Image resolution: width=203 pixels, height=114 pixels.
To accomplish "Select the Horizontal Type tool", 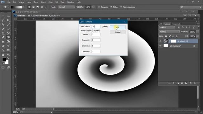I will (x=8, y=46).
